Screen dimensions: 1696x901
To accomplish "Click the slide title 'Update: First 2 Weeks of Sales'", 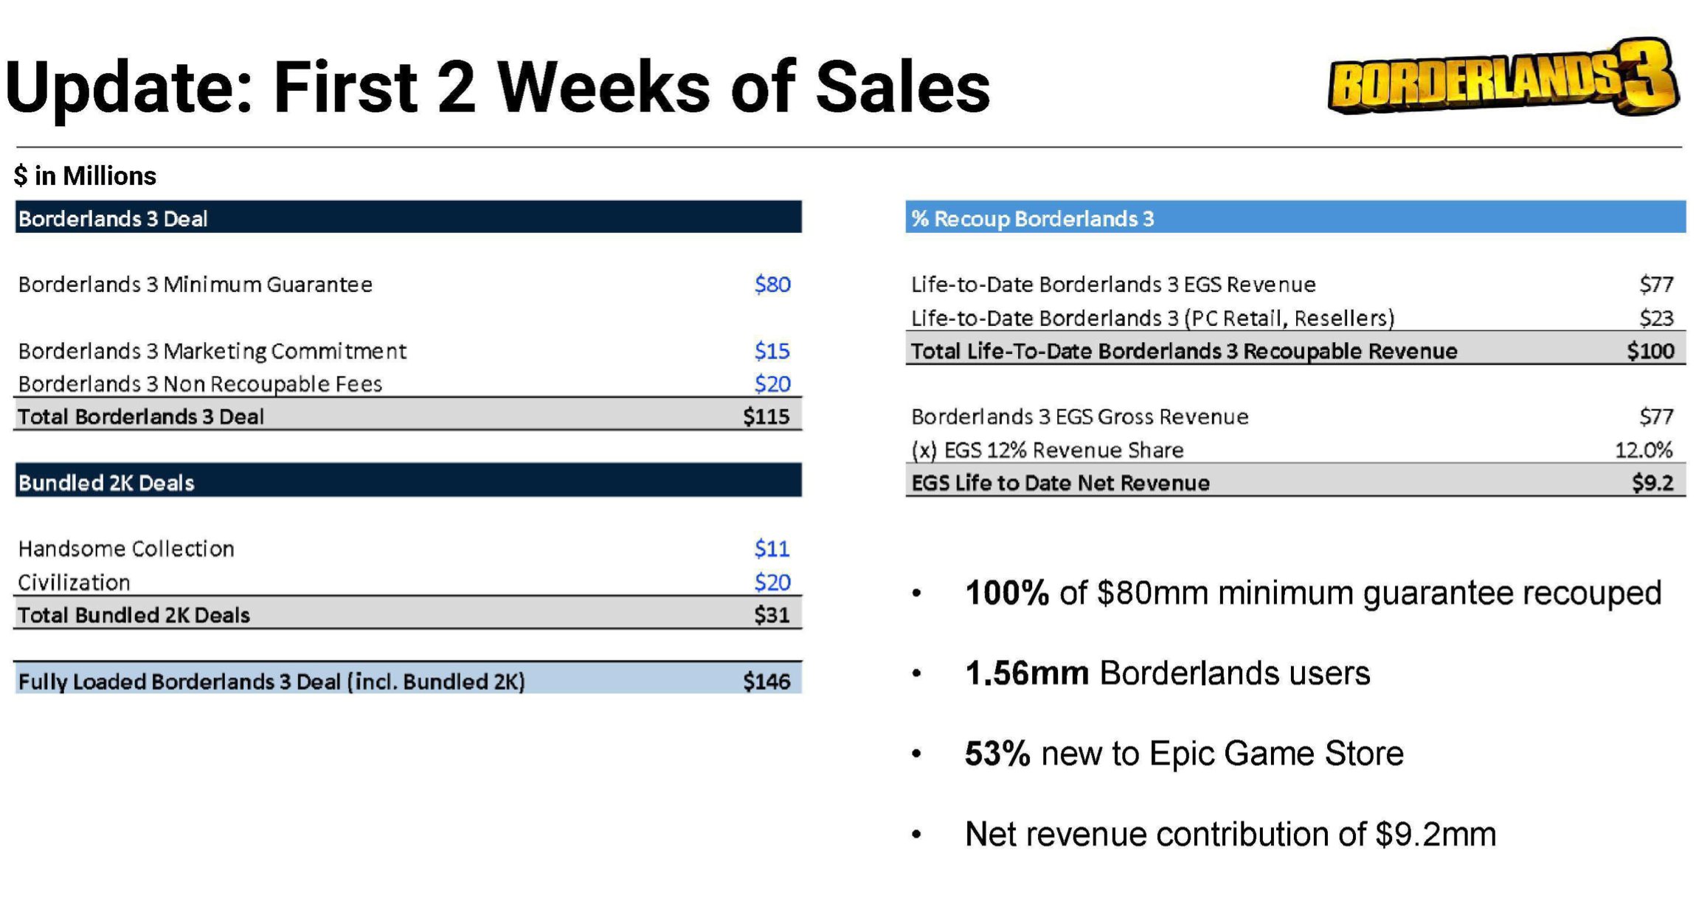I will [497, 88].
